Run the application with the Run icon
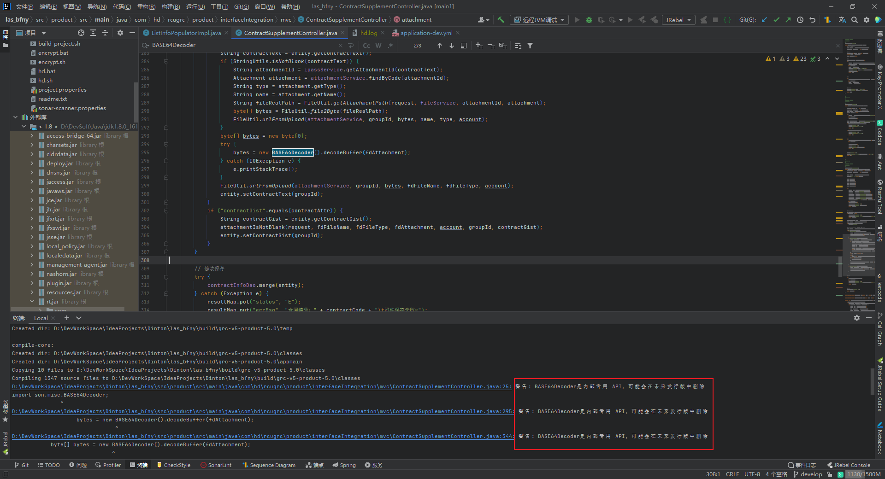 577,20
